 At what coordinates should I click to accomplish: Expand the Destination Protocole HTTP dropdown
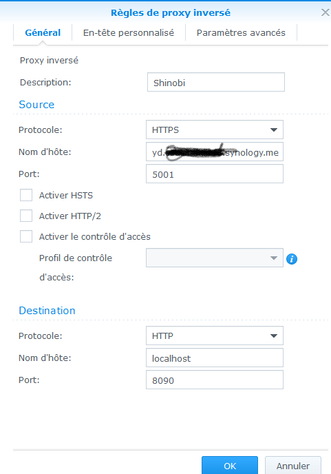point(215,336)
